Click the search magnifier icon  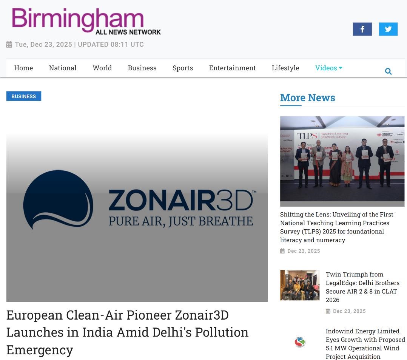point(388,71)
